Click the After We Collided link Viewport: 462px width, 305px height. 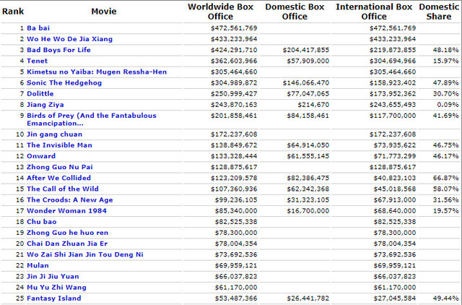(x=58, y=178)
